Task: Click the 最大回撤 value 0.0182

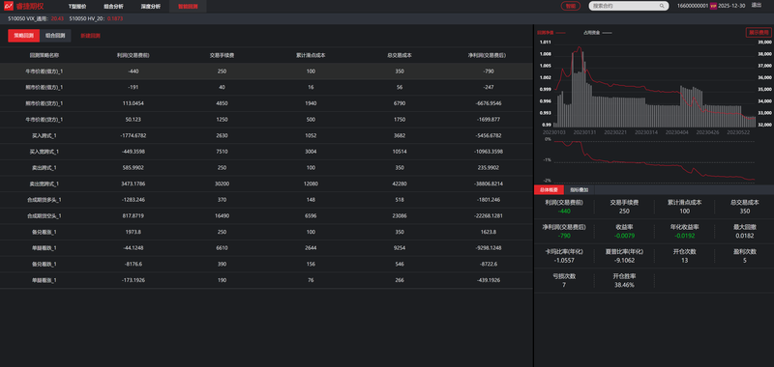Action: [745, 236]
